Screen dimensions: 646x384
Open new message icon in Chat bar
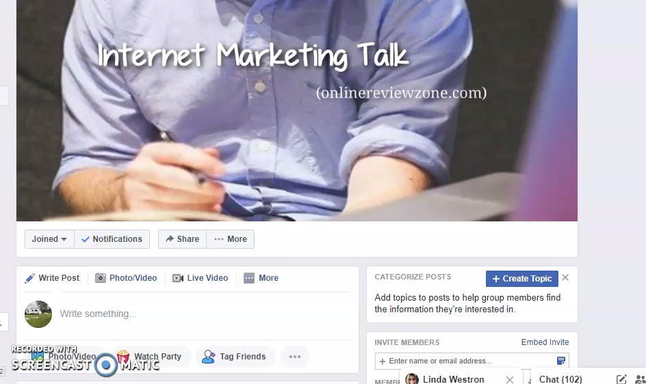621,379
